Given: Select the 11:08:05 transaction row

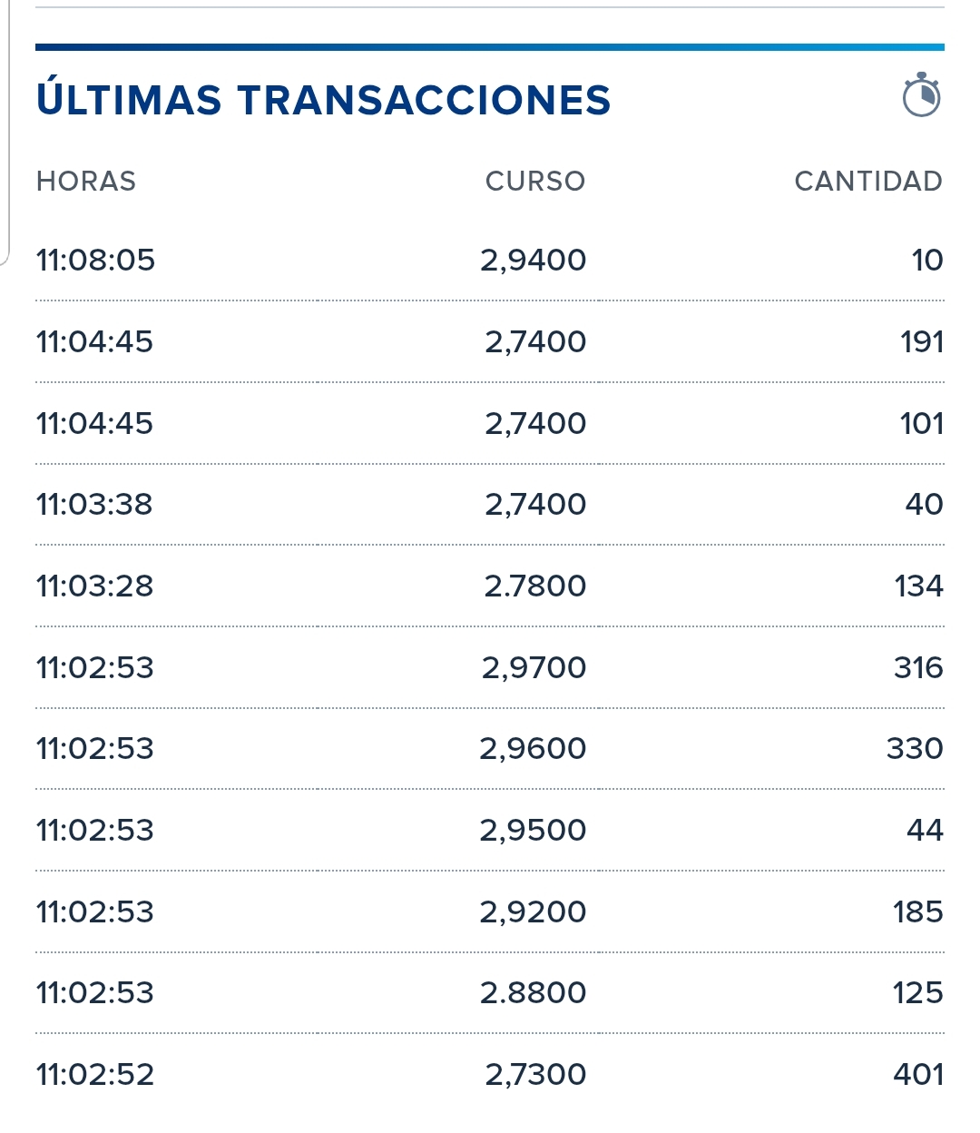Looking at the screenshot, I should click(490, 261).
